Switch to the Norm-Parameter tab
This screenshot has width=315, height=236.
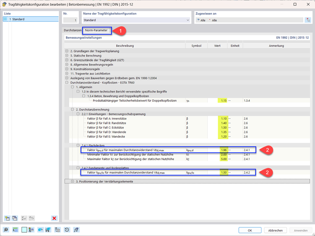pyautogui.click(x=96, y=30)
